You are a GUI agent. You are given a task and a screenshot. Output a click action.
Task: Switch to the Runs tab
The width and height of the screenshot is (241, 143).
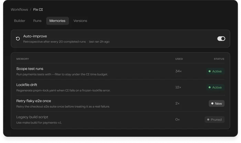(x=37, y=21)
